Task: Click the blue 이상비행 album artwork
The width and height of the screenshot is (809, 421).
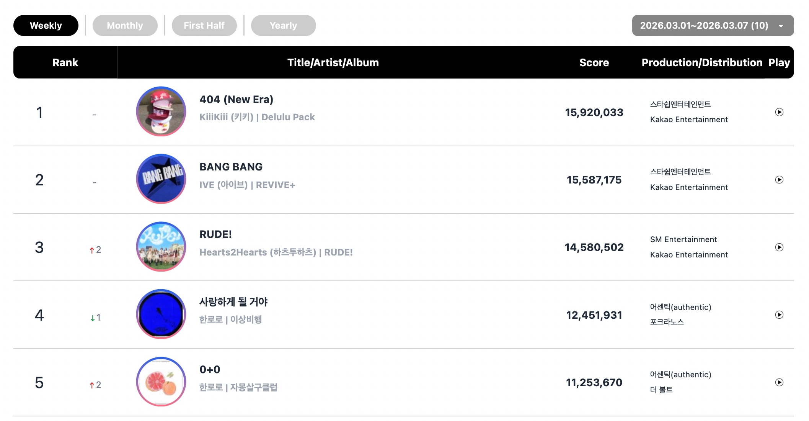Action: click(x=161, y=314)
